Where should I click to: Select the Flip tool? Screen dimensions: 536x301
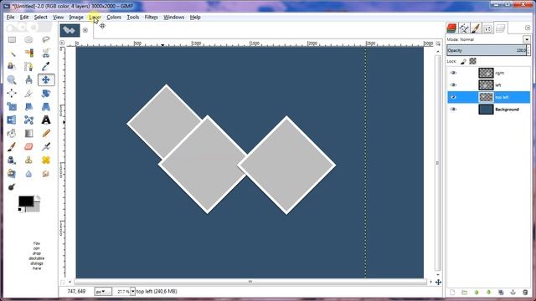point(12,120)
